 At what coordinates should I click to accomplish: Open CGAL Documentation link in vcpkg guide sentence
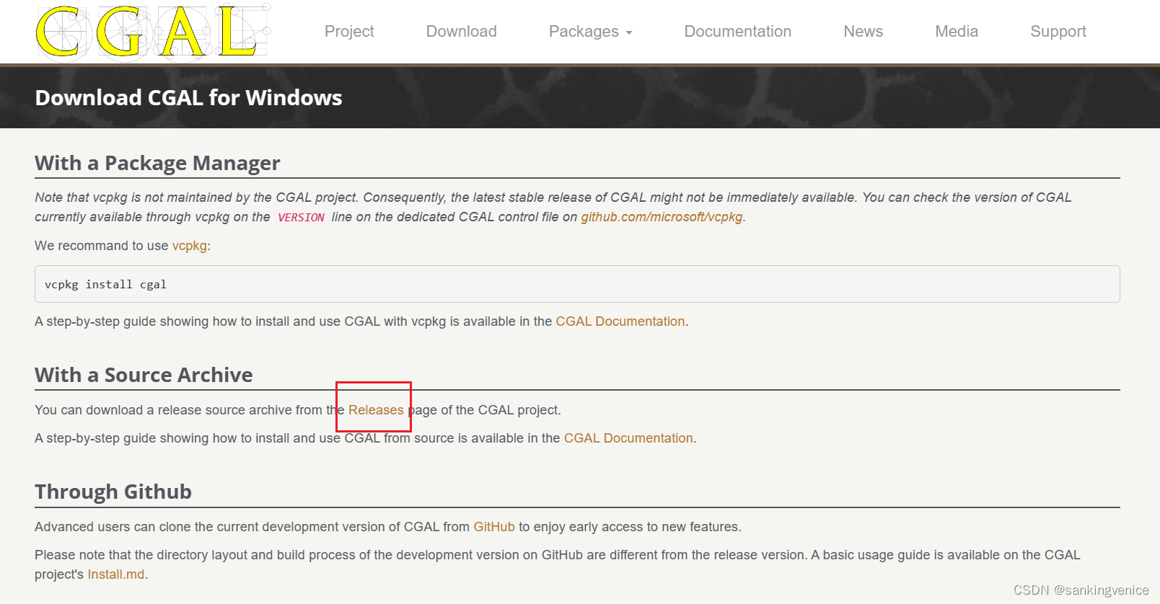[620, 321]
